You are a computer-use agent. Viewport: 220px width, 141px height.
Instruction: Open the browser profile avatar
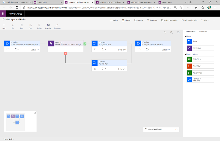pos(209,7)
